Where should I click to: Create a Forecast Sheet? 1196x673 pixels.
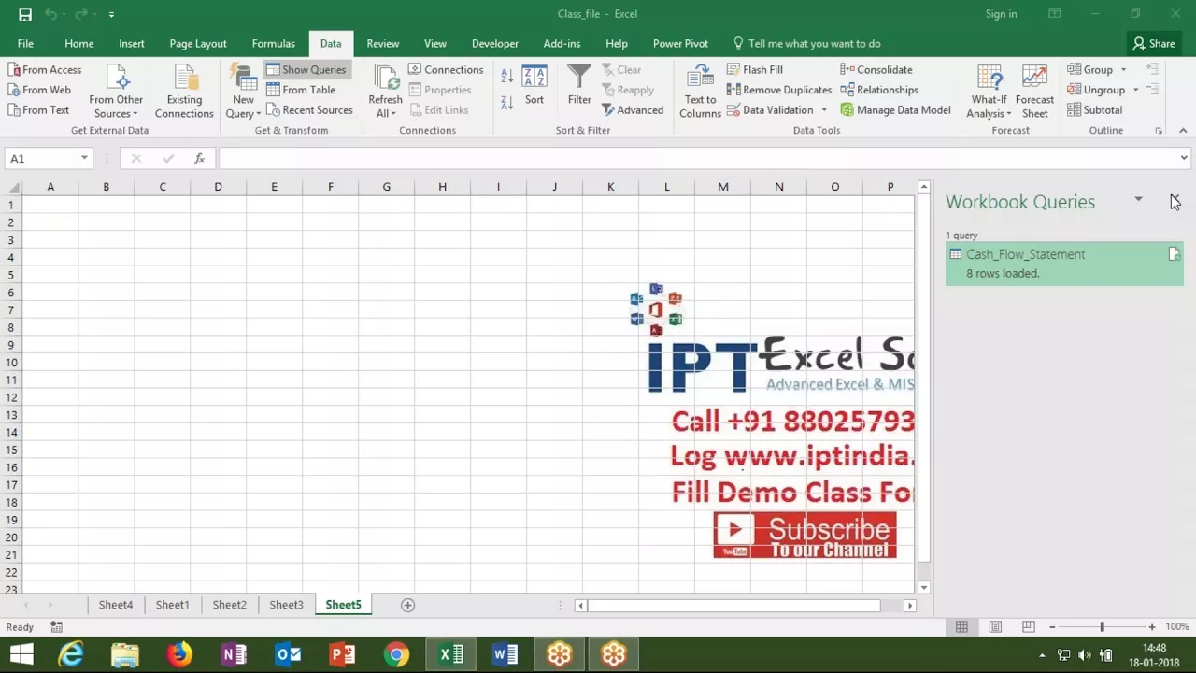pos(1034,91)
